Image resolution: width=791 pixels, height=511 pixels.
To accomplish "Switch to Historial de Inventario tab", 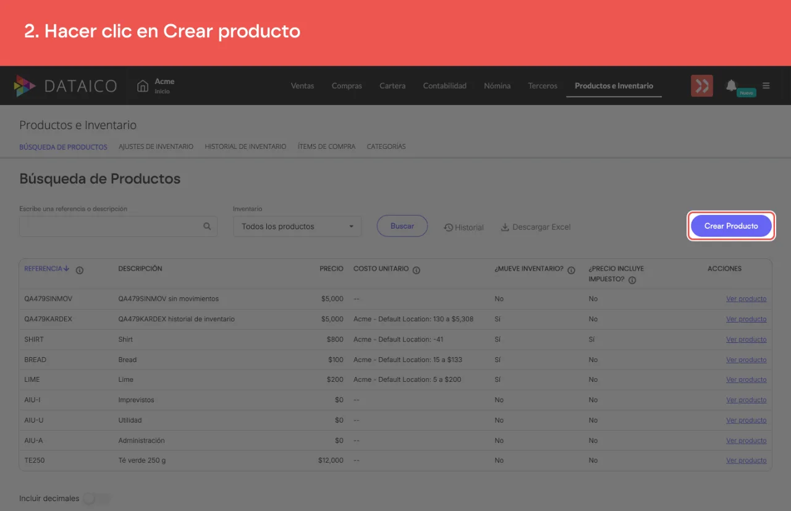I will click(x=245, y=147).
